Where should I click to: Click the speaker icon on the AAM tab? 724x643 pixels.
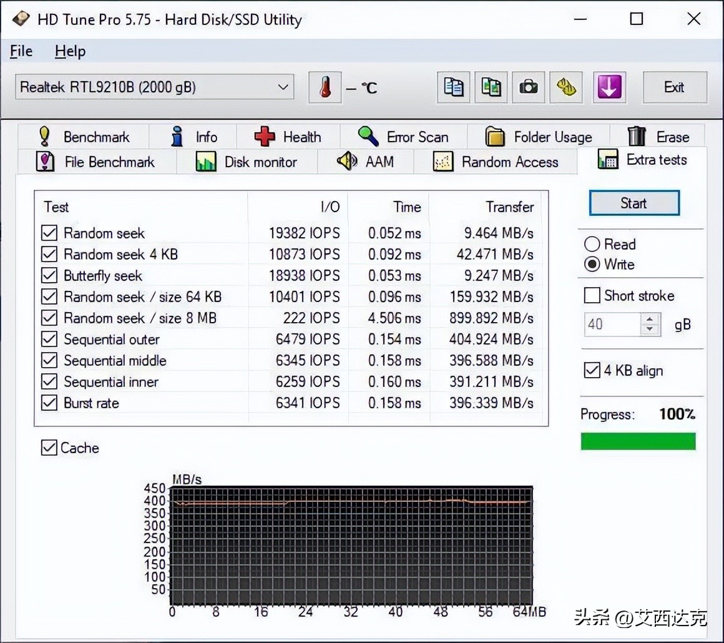coord(348,161)
